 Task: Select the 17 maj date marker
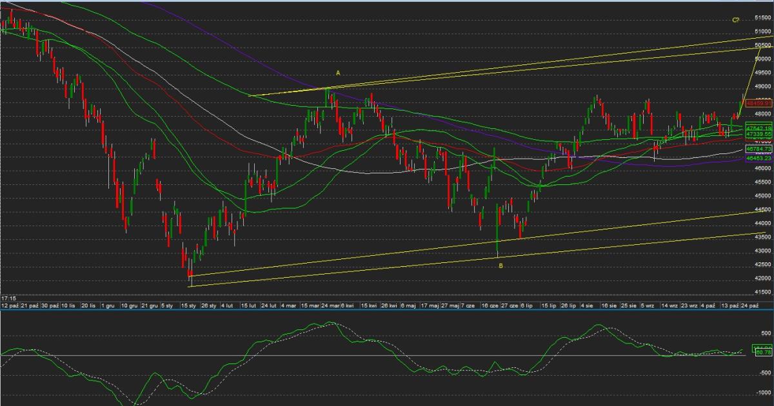[430, 305]
